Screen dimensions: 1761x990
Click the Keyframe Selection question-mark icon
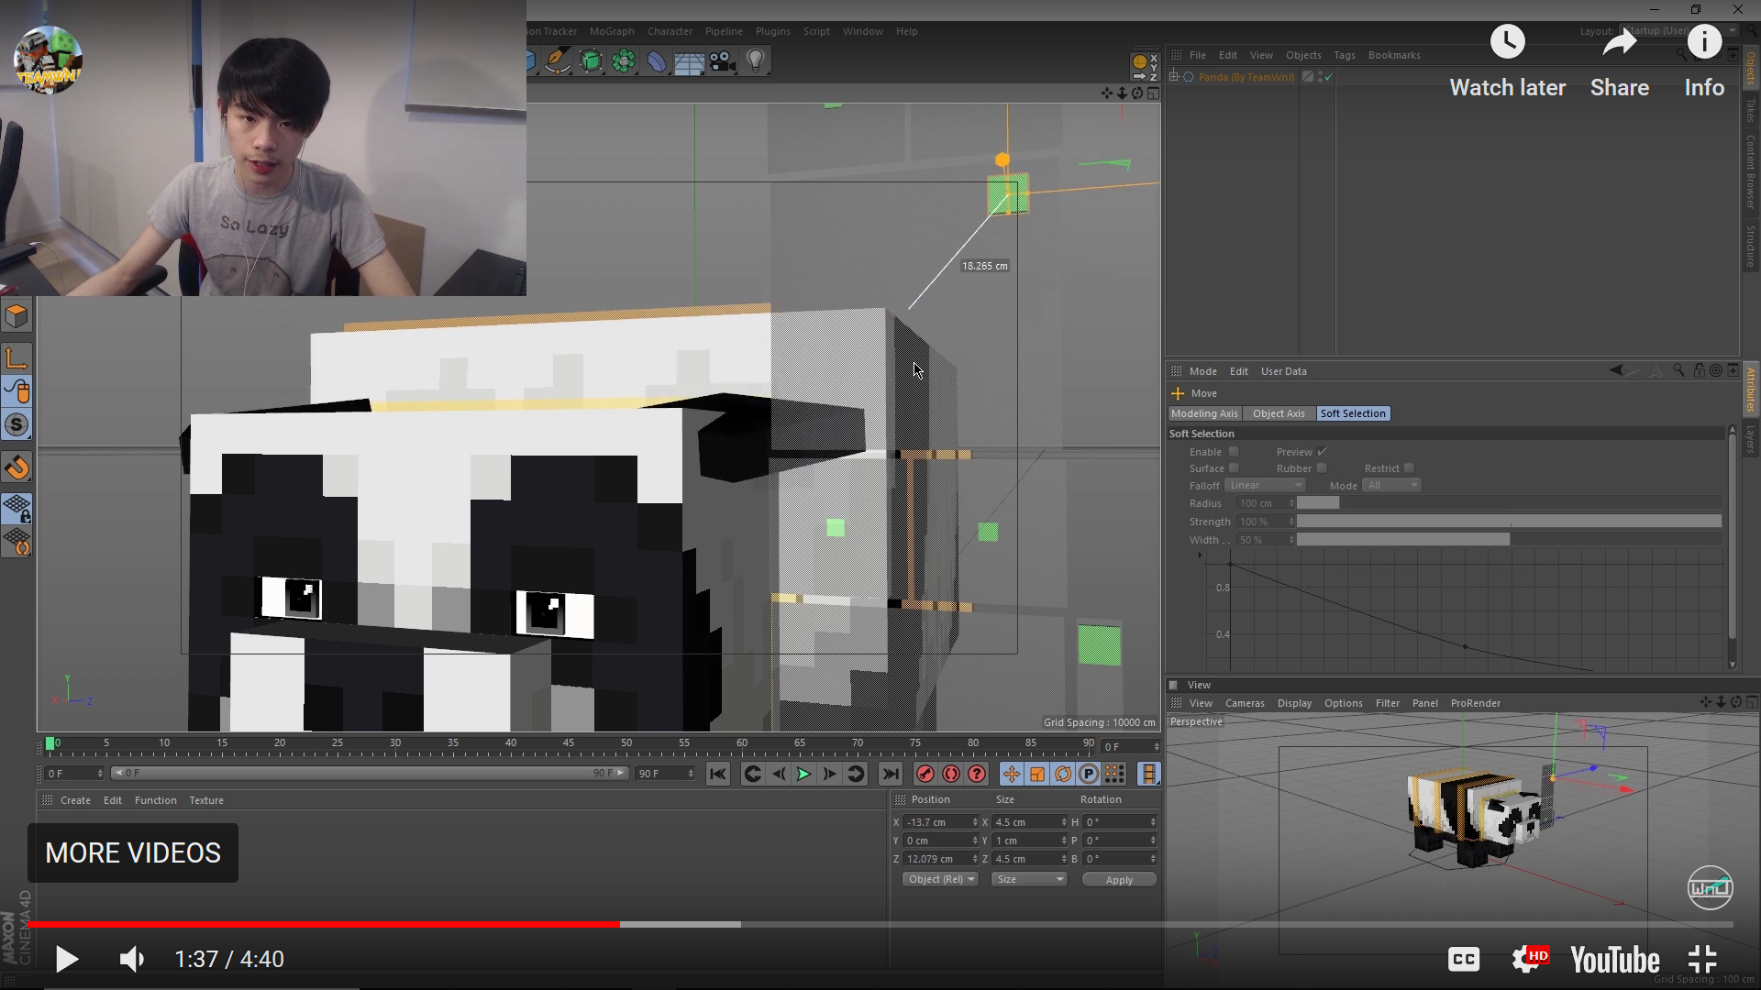[x=977, y=775]
